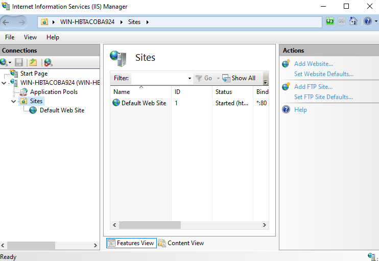Switch to Features View tab

131,243
